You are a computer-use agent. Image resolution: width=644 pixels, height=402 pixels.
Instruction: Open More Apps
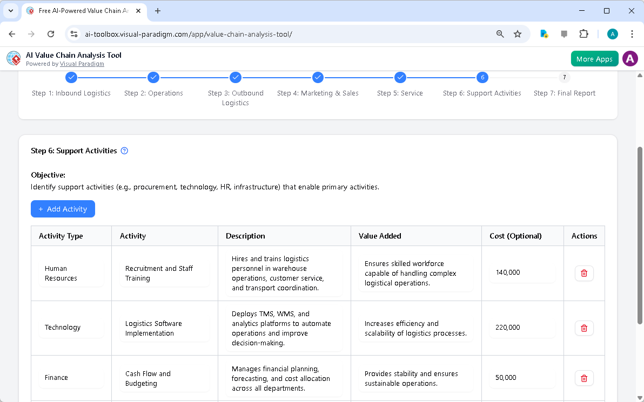click(x=594, y=58)
